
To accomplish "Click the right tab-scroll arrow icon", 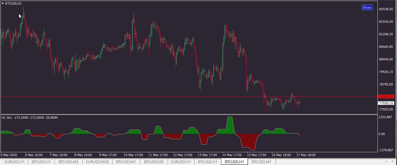I will point(392,162).
